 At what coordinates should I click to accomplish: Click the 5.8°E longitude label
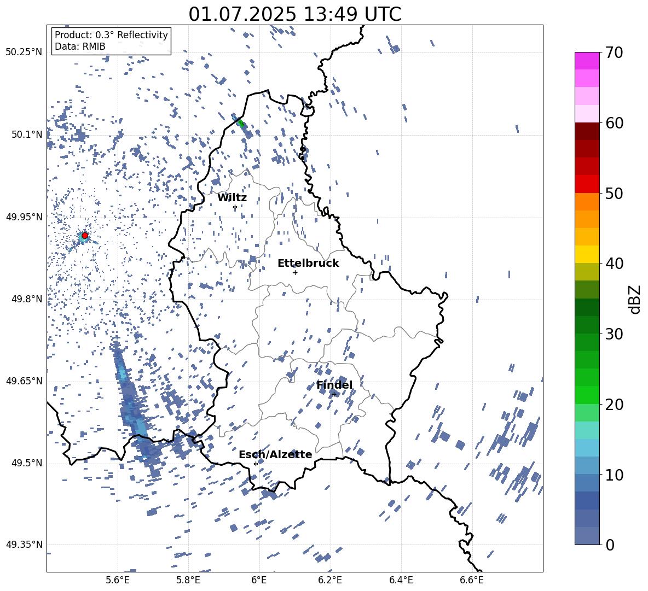coord(188,580)
